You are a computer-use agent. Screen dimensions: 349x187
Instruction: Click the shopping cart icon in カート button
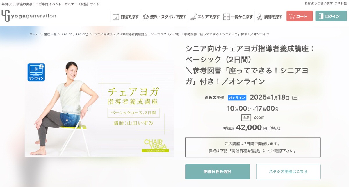click(292, 16)
